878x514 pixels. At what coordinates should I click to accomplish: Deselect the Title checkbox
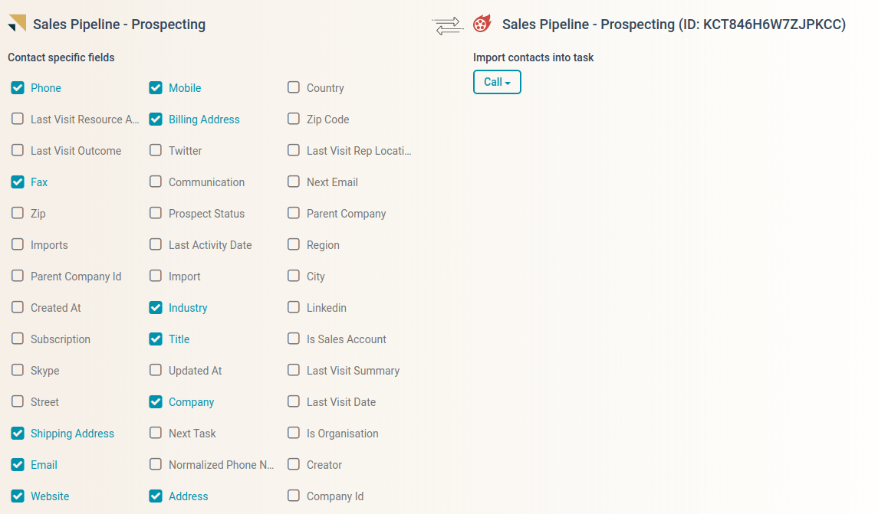click(x=156, y=339)
